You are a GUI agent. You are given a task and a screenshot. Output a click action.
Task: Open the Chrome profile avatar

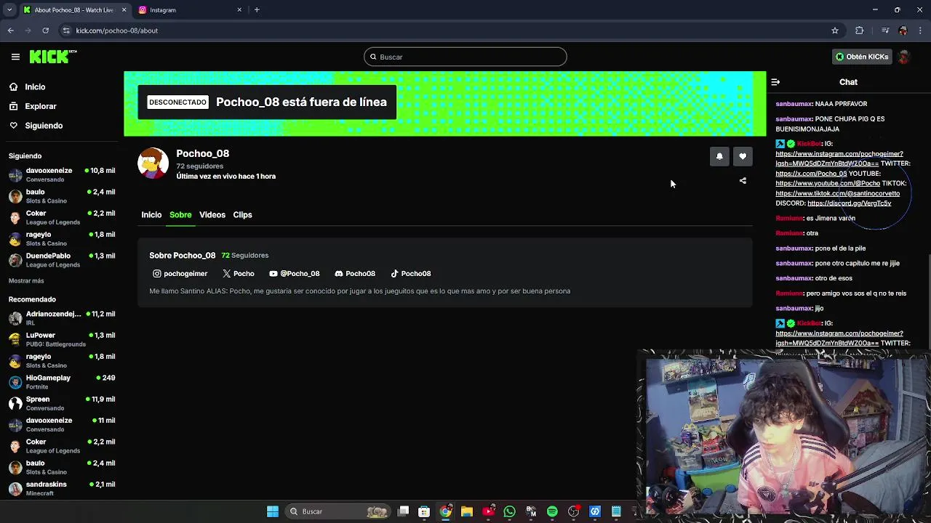[903, 31]
